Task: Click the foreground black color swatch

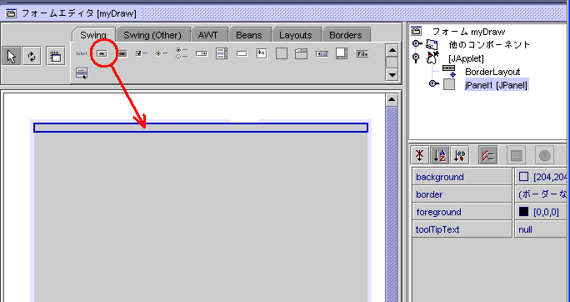Action: coord(523,212)
